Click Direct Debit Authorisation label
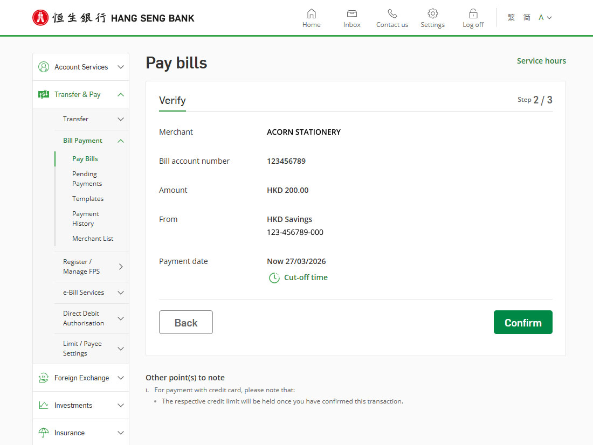The width and height of the screenshot is (593, 445). pos(84,318)
